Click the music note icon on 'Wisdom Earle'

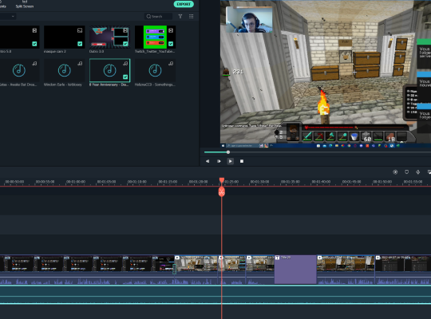[x=80, y=64]
